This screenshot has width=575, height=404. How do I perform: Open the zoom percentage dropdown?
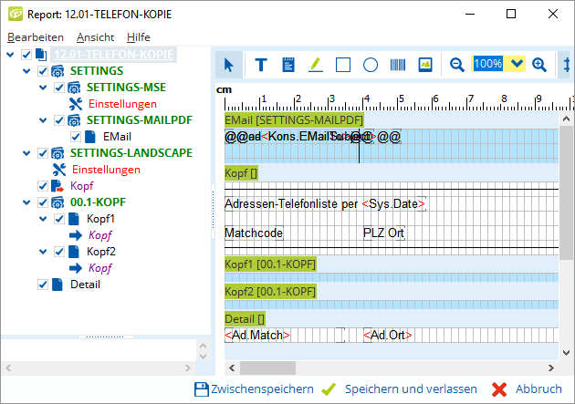(517, 64)
